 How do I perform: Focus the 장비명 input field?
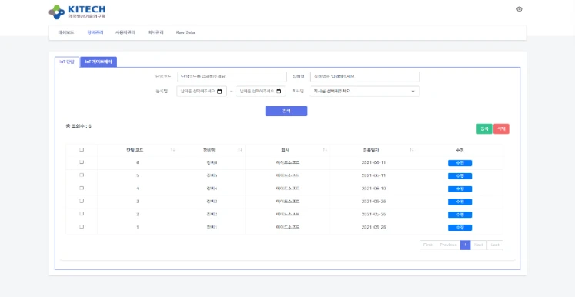pyautogui.click(x=365, y=77)
